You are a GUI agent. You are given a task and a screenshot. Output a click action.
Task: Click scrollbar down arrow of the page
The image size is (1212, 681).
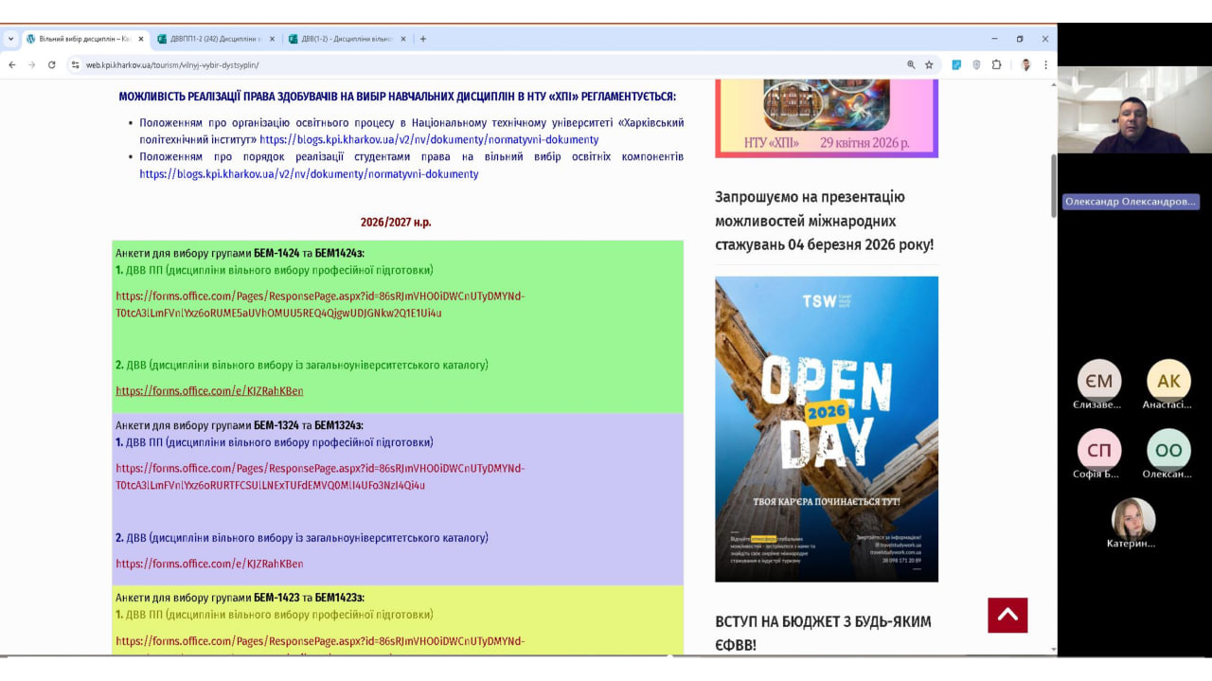[x=1053, y=650]
